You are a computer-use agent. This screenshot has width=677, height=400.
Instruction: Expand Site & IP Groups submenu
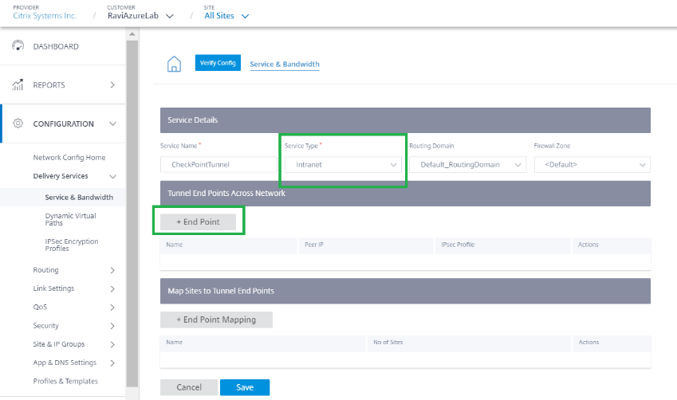[x=112, y=344]
